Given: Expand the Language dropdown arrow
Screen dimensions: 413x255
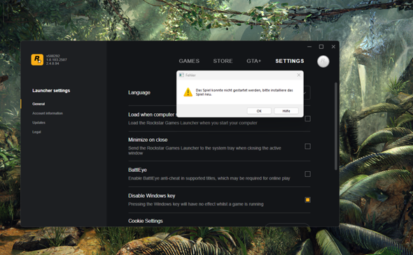Looking at the screenshot, I should 305,93.
